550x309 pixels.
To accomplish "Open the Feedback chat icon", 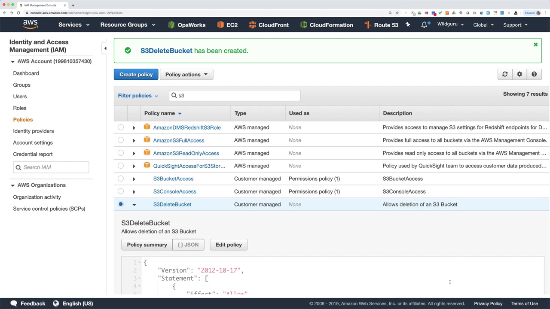I will [14, 303].
